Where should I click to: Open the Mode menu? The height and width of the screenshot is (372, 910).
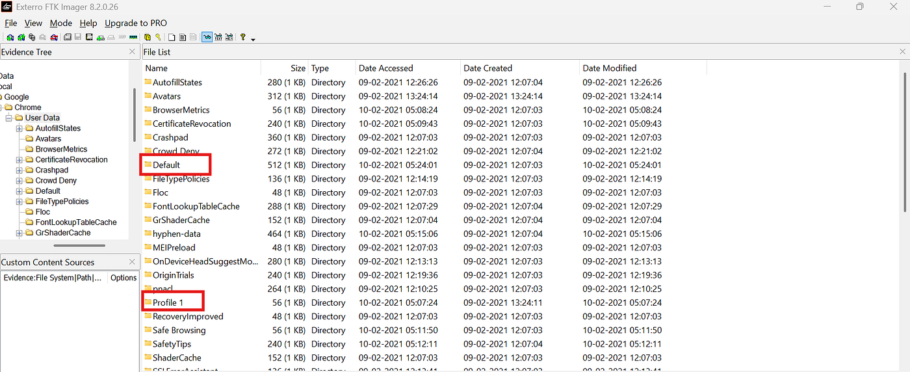(61, 23)
